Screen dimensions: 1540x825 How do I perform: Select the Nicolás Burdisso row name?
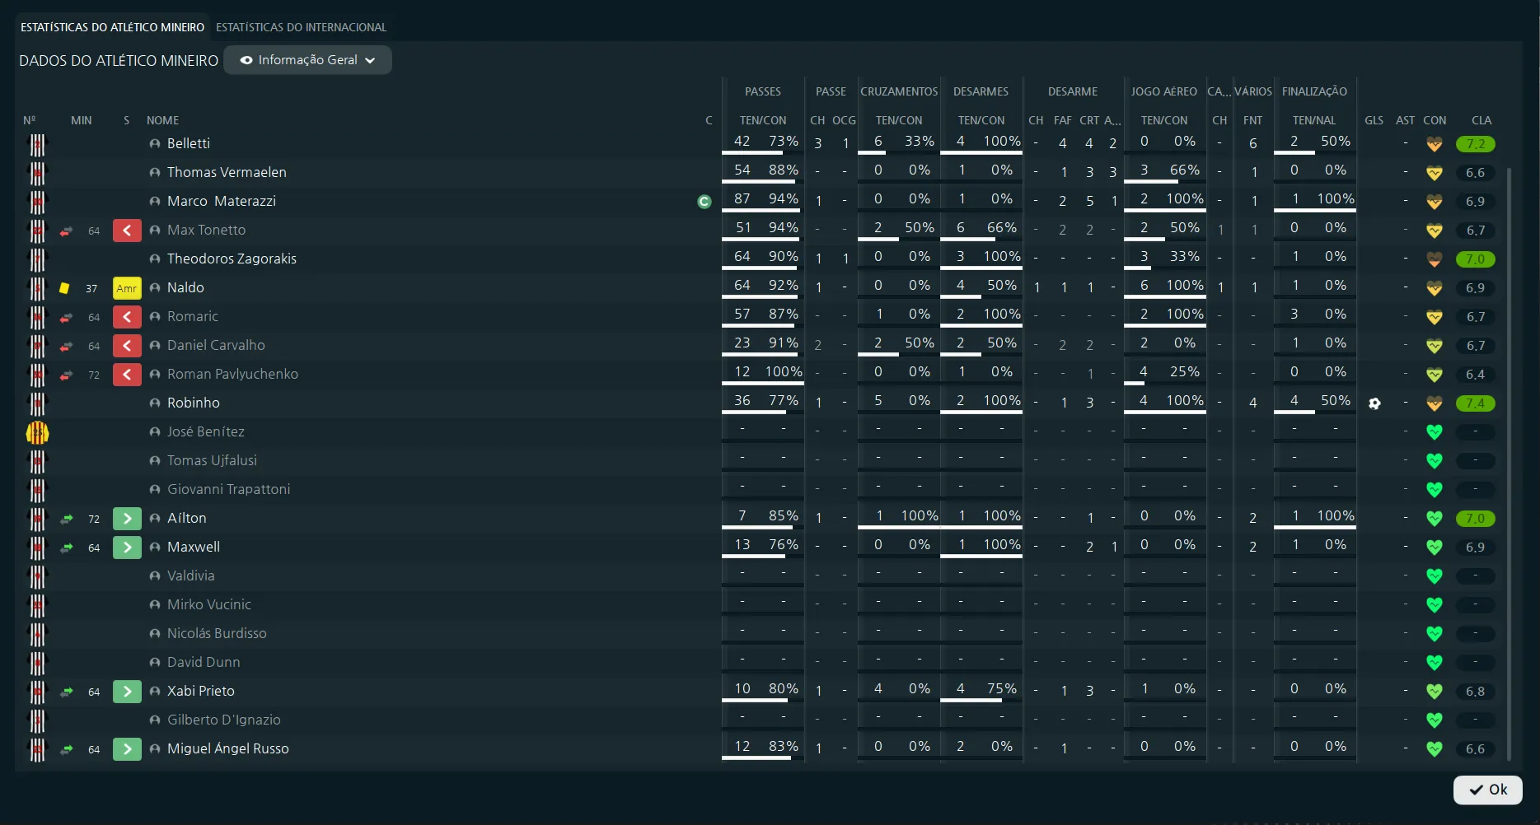point(217,633)
